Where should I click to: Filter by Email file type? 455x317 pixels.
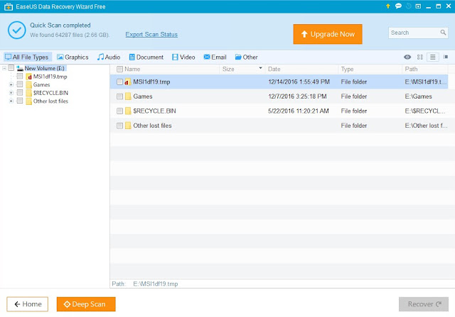tap(215, 57)
